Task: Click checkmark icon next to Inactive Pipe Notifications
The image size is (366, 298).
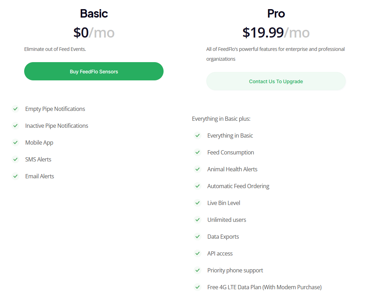Action: click(x=15, y=126)
